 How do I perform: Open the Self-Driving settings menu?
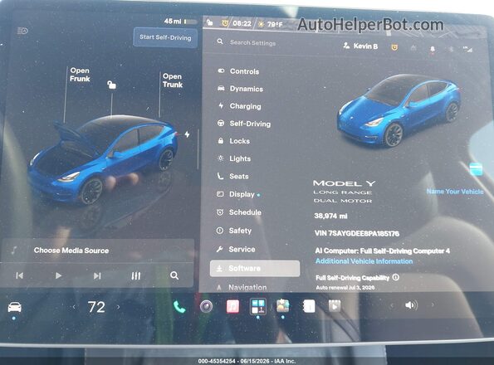(244, 124)
